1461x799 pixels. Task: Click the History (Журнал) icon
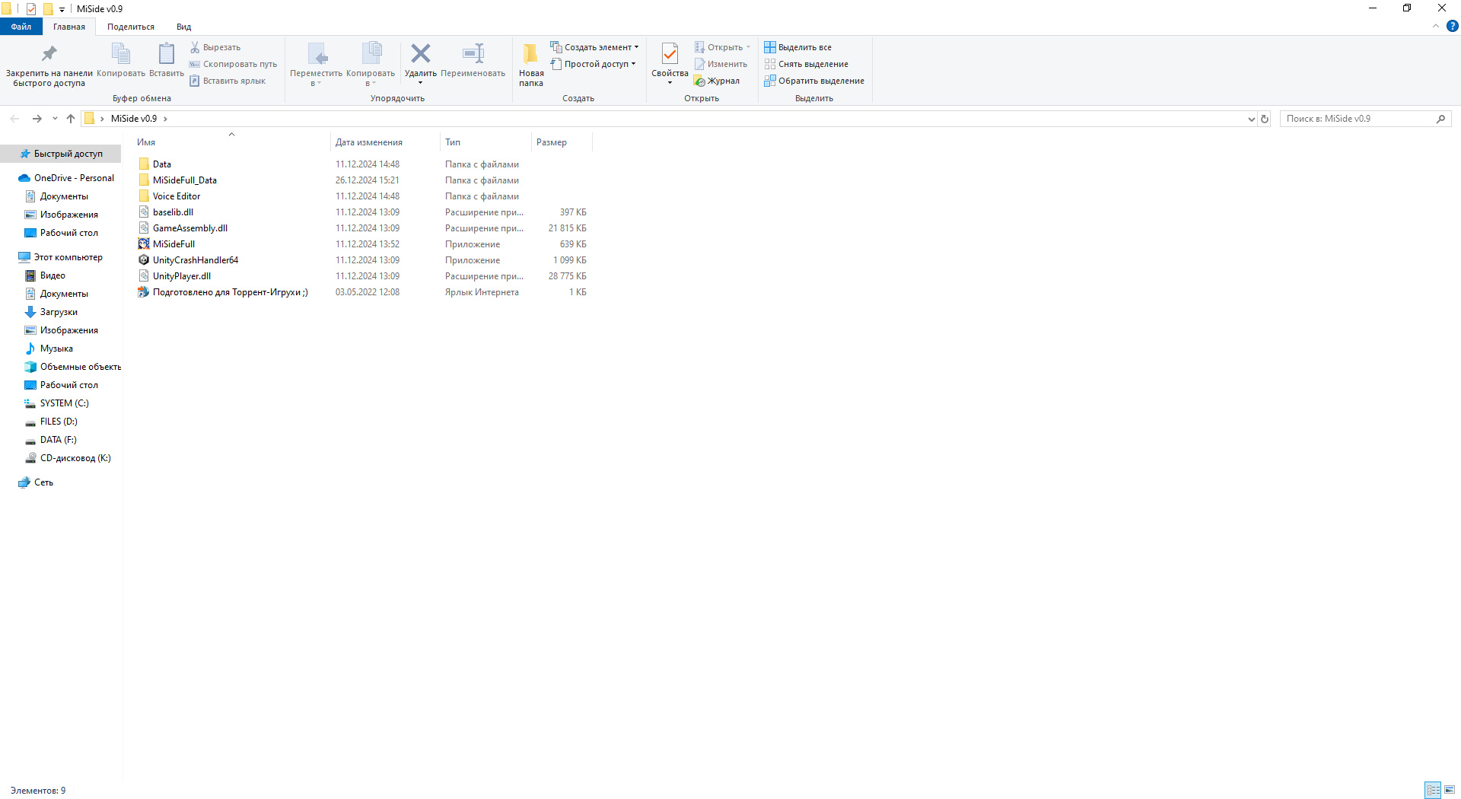point(699,81)
